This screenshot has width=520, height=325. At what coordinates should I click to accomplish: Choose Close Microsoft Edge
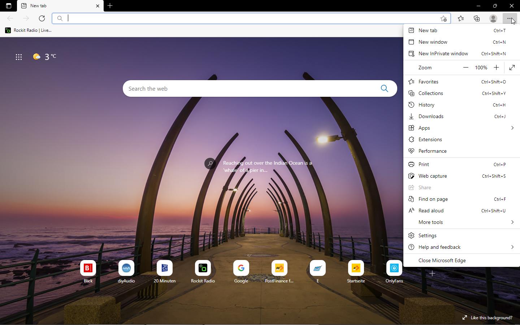(461, 260)
